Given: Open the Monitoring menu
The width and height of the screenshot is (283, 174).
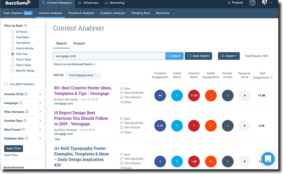Looking at the screenshot, I should pyautogui.click(x=115, y=3).
